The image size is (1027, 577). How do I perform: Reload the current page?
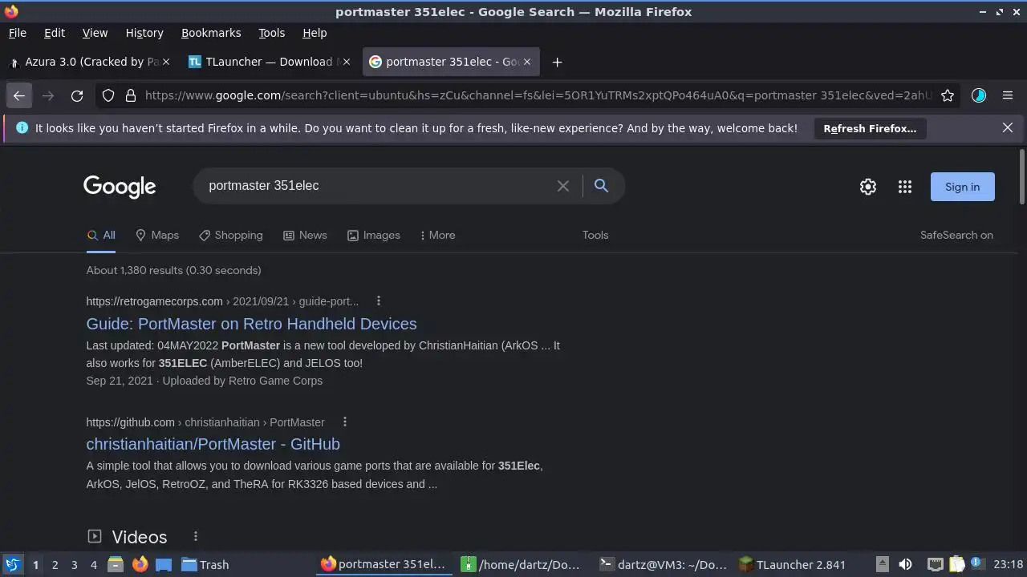[77, 95]
